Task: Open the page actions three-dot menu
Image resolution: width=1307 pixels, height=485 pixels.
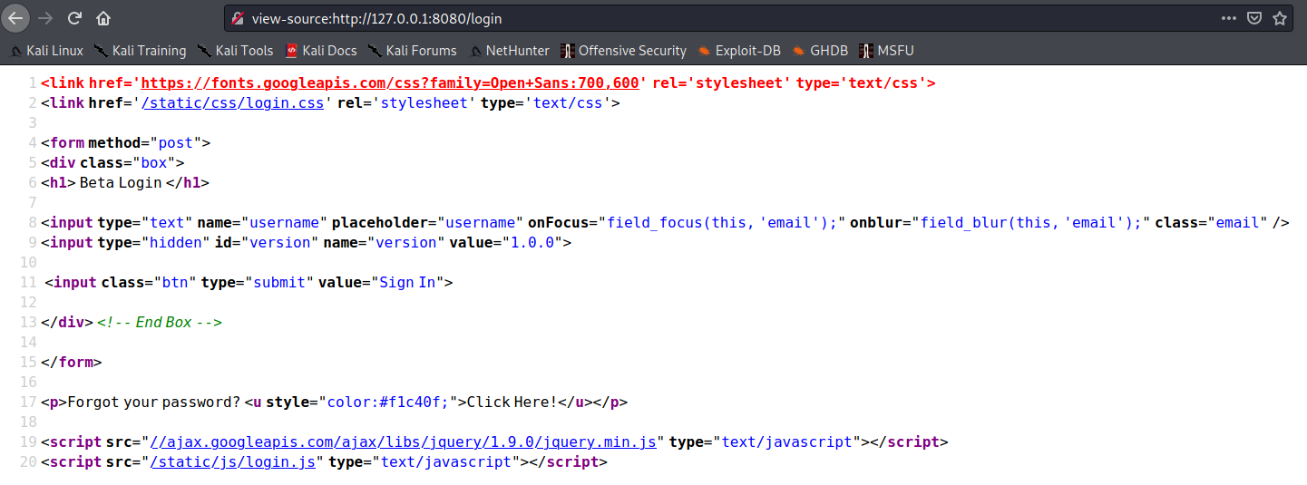Action: click(x=1229, y=18)
